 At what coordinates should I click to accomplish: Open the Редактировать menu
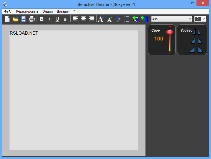tap(27, 11)
